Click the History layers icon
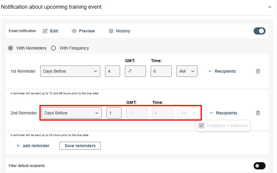The image size is (277, 173). (x=111, y=31)
